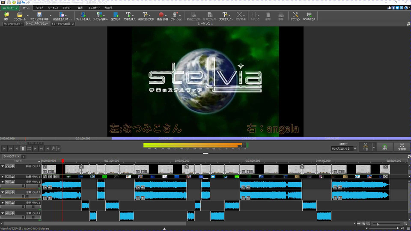Viewport: 411px width, 231px height.
Task: Mute 音声トラック4 speaker toggle
Action: (x=8, y=213)
